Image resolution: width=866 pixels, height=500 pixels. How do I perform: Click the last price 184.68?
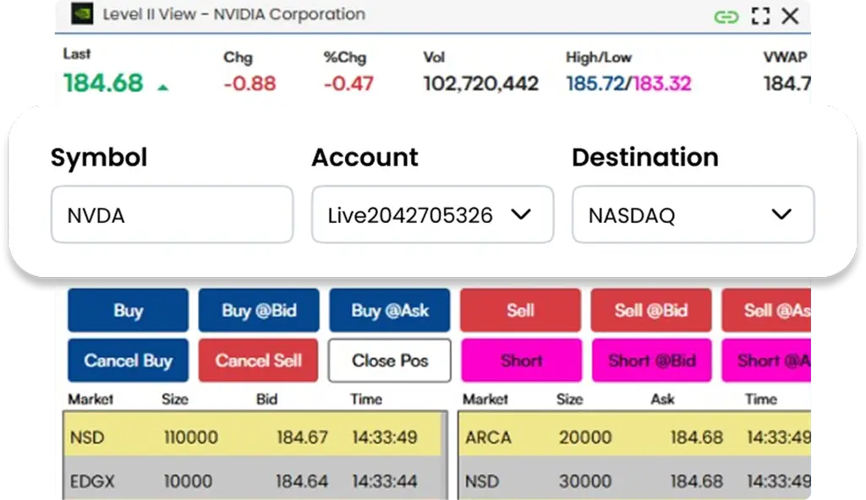coord(103,83)
